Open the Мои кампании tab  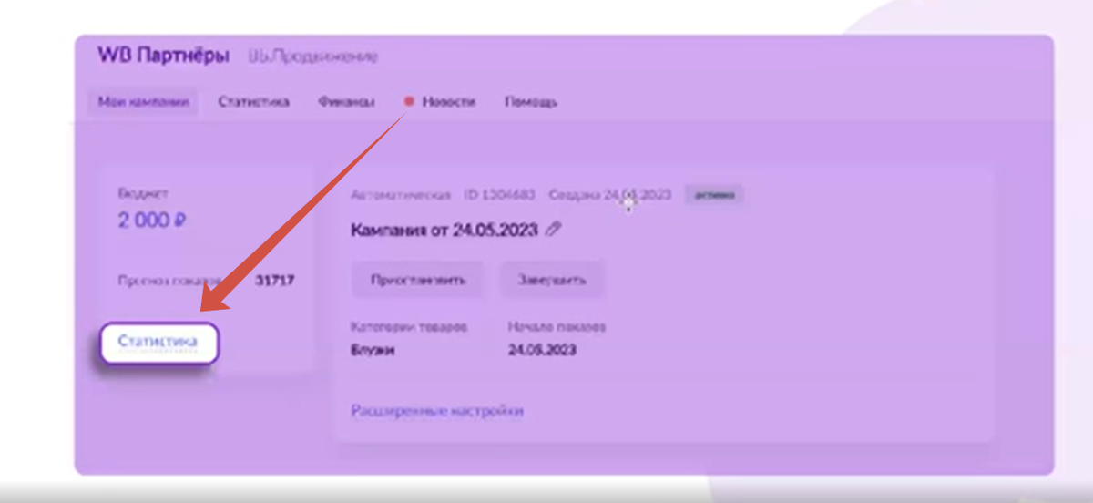[143, 102]
